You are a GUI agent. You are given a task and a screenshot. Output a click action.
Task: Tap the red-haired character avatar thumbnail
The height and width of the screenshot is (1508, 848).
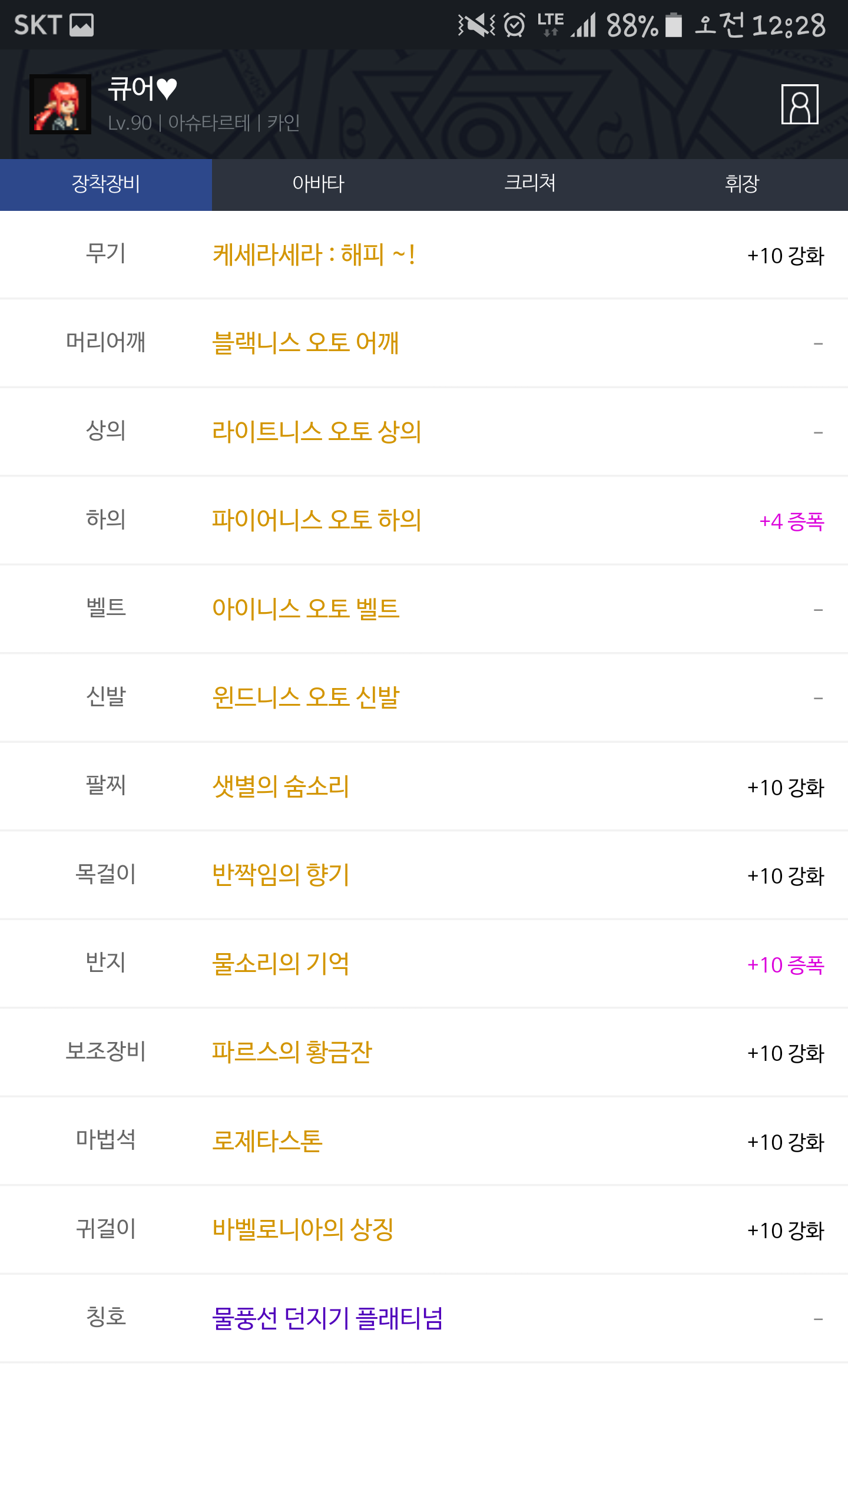coord(61,104)
